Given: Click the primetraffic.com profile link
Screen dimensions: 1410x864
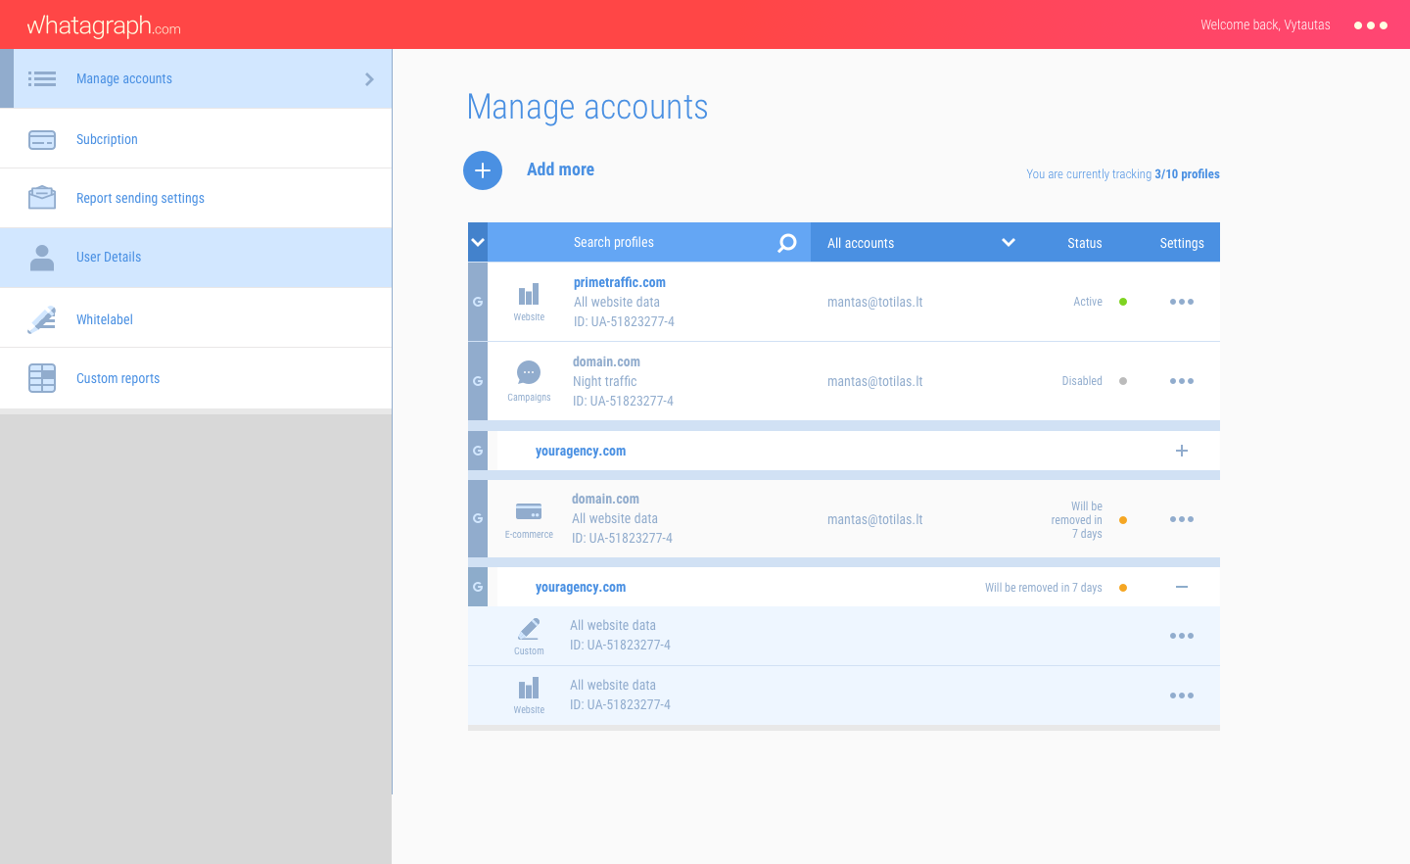Looking at the screenshot, I should pos(620,282).
